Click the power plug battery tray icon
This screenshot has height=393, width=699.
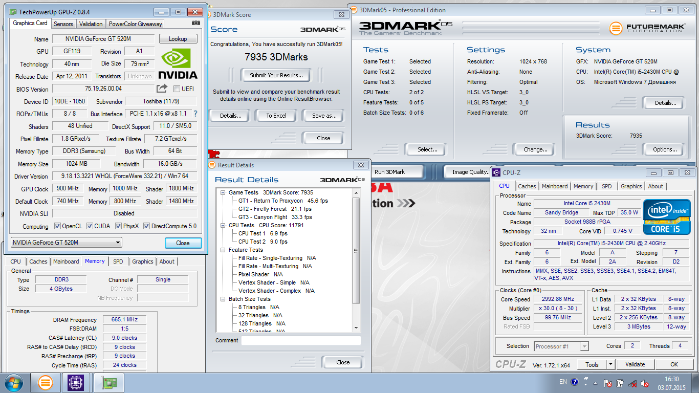tap(620, 383)
